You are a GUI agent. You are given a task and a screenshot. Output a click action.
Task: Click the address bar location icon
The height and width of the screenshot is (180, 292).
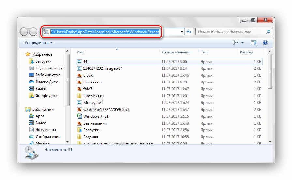coord(46,32)
